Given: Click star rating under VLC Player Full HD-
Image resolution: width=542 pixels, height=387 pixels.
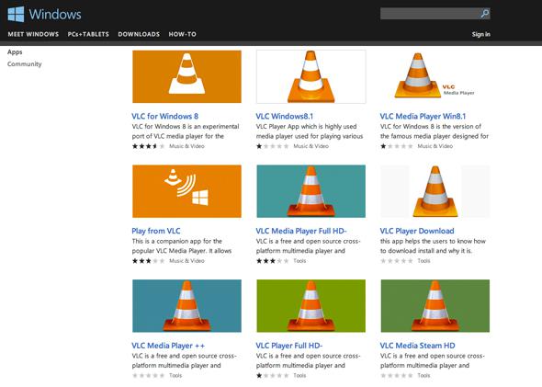Looking at the screenshot, I should click(273, 375).
